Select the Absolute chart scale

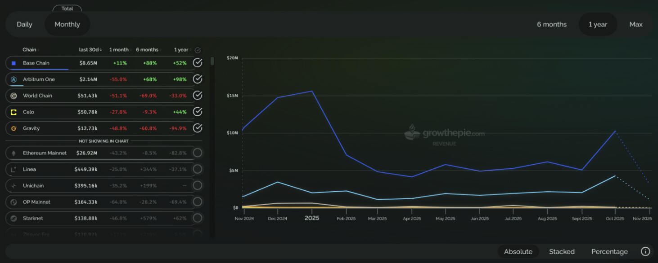point(518,251)
